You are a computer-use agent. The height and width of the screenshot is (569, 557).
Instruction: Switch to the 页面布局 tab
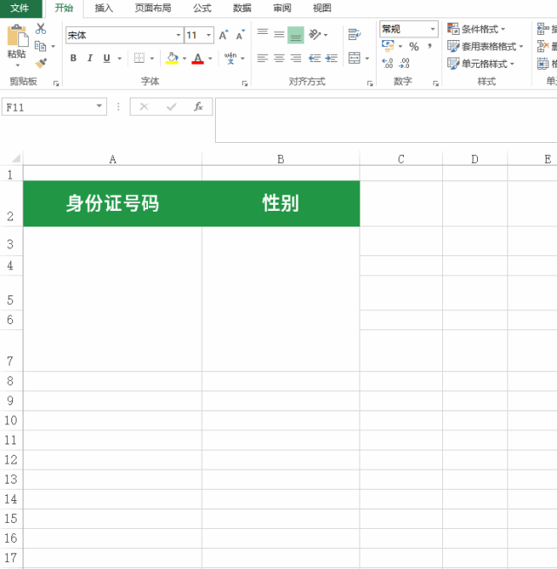[152, 8]
